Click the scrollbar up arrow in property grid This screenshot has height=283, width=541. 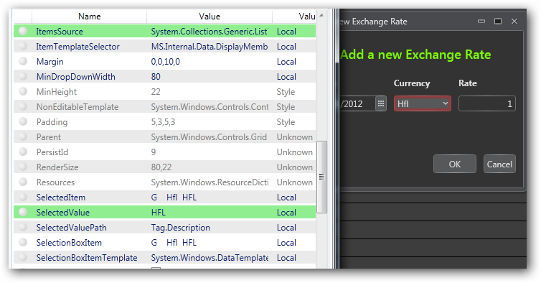click(x=321, y=16)
